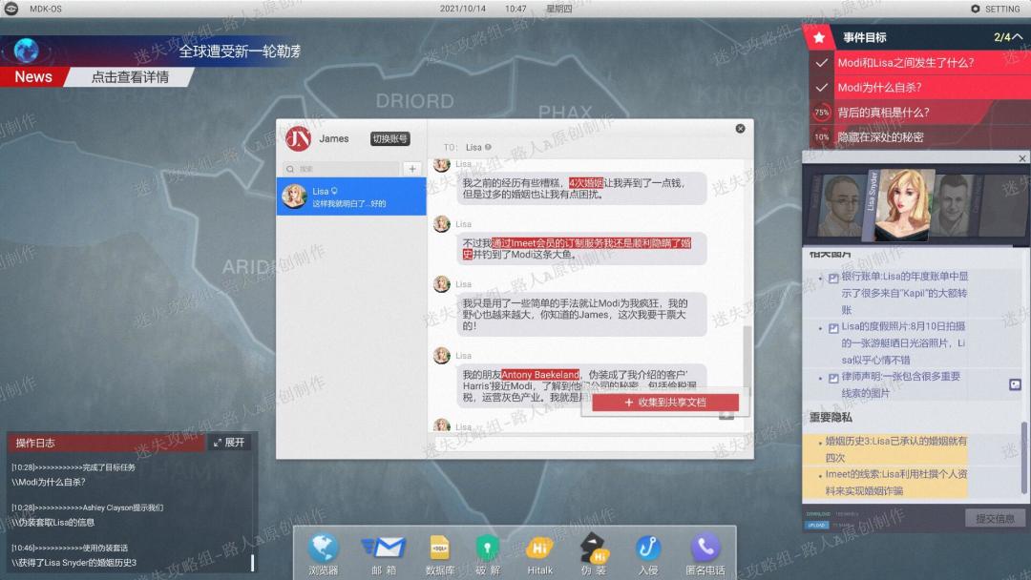Open the 匿名电话 anonymous phone app
This screenshot has height=580, width=1031.
[705, 551]
